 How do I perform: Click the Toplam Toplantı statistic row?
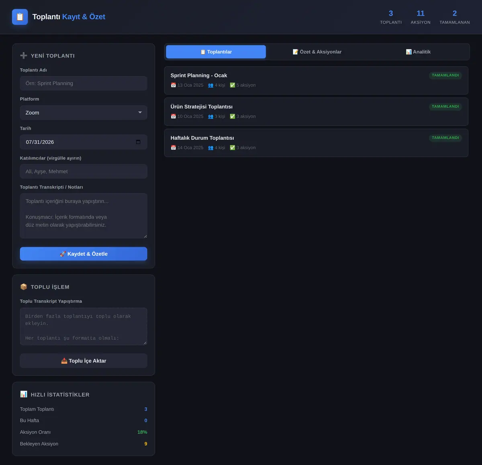(84, 409)
